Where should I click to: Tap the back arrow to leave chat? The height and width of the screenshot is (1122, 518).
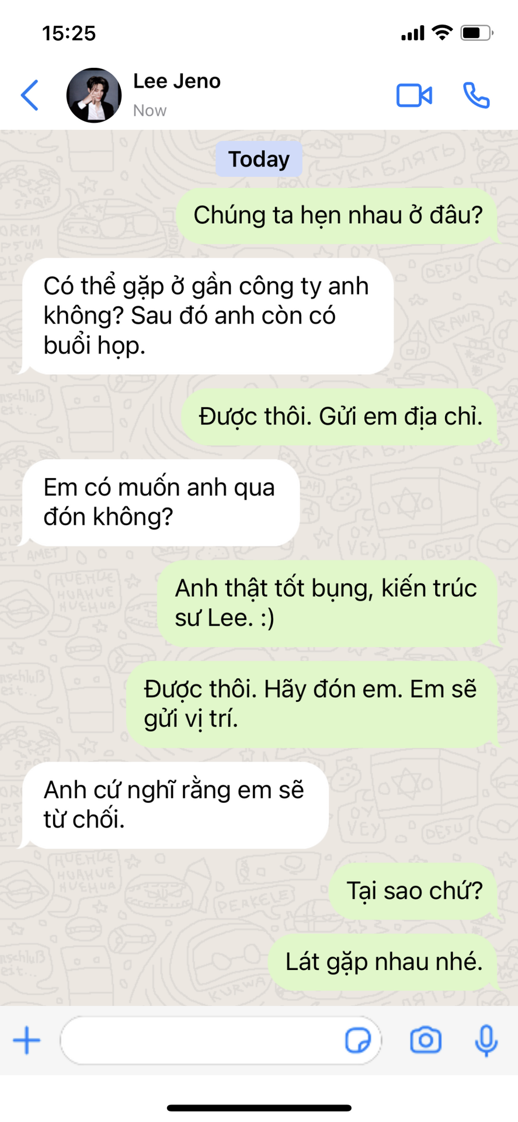(30, 95)
